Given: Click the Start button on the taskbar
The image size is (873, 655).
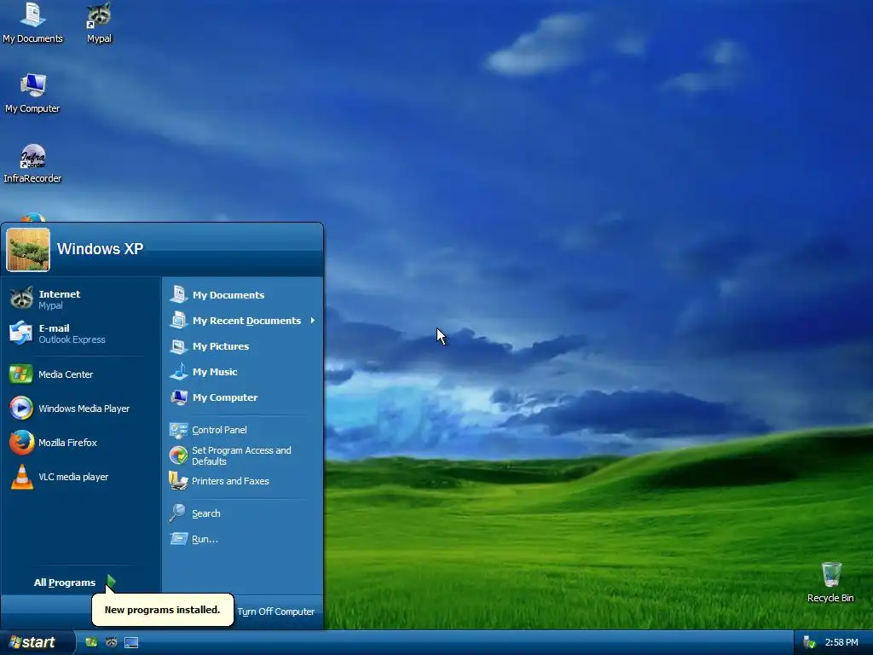Looking at the screenshot, I should 36,642.
